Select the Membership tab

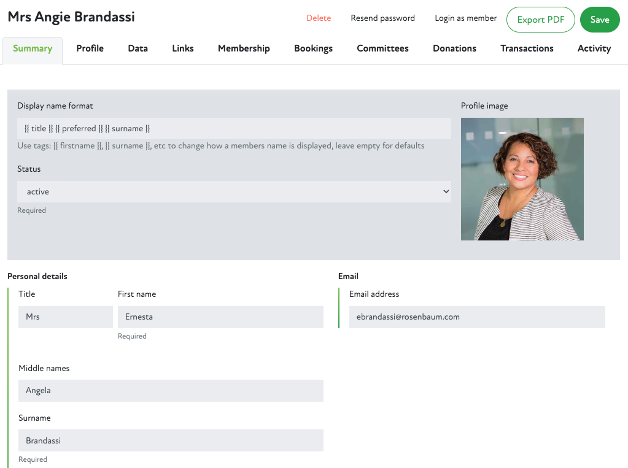(244, 48)
